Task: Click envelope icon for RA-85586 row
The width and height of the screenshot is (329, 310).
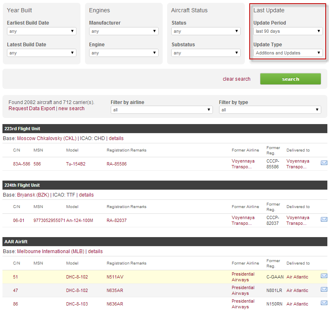Action: point(324,163)
